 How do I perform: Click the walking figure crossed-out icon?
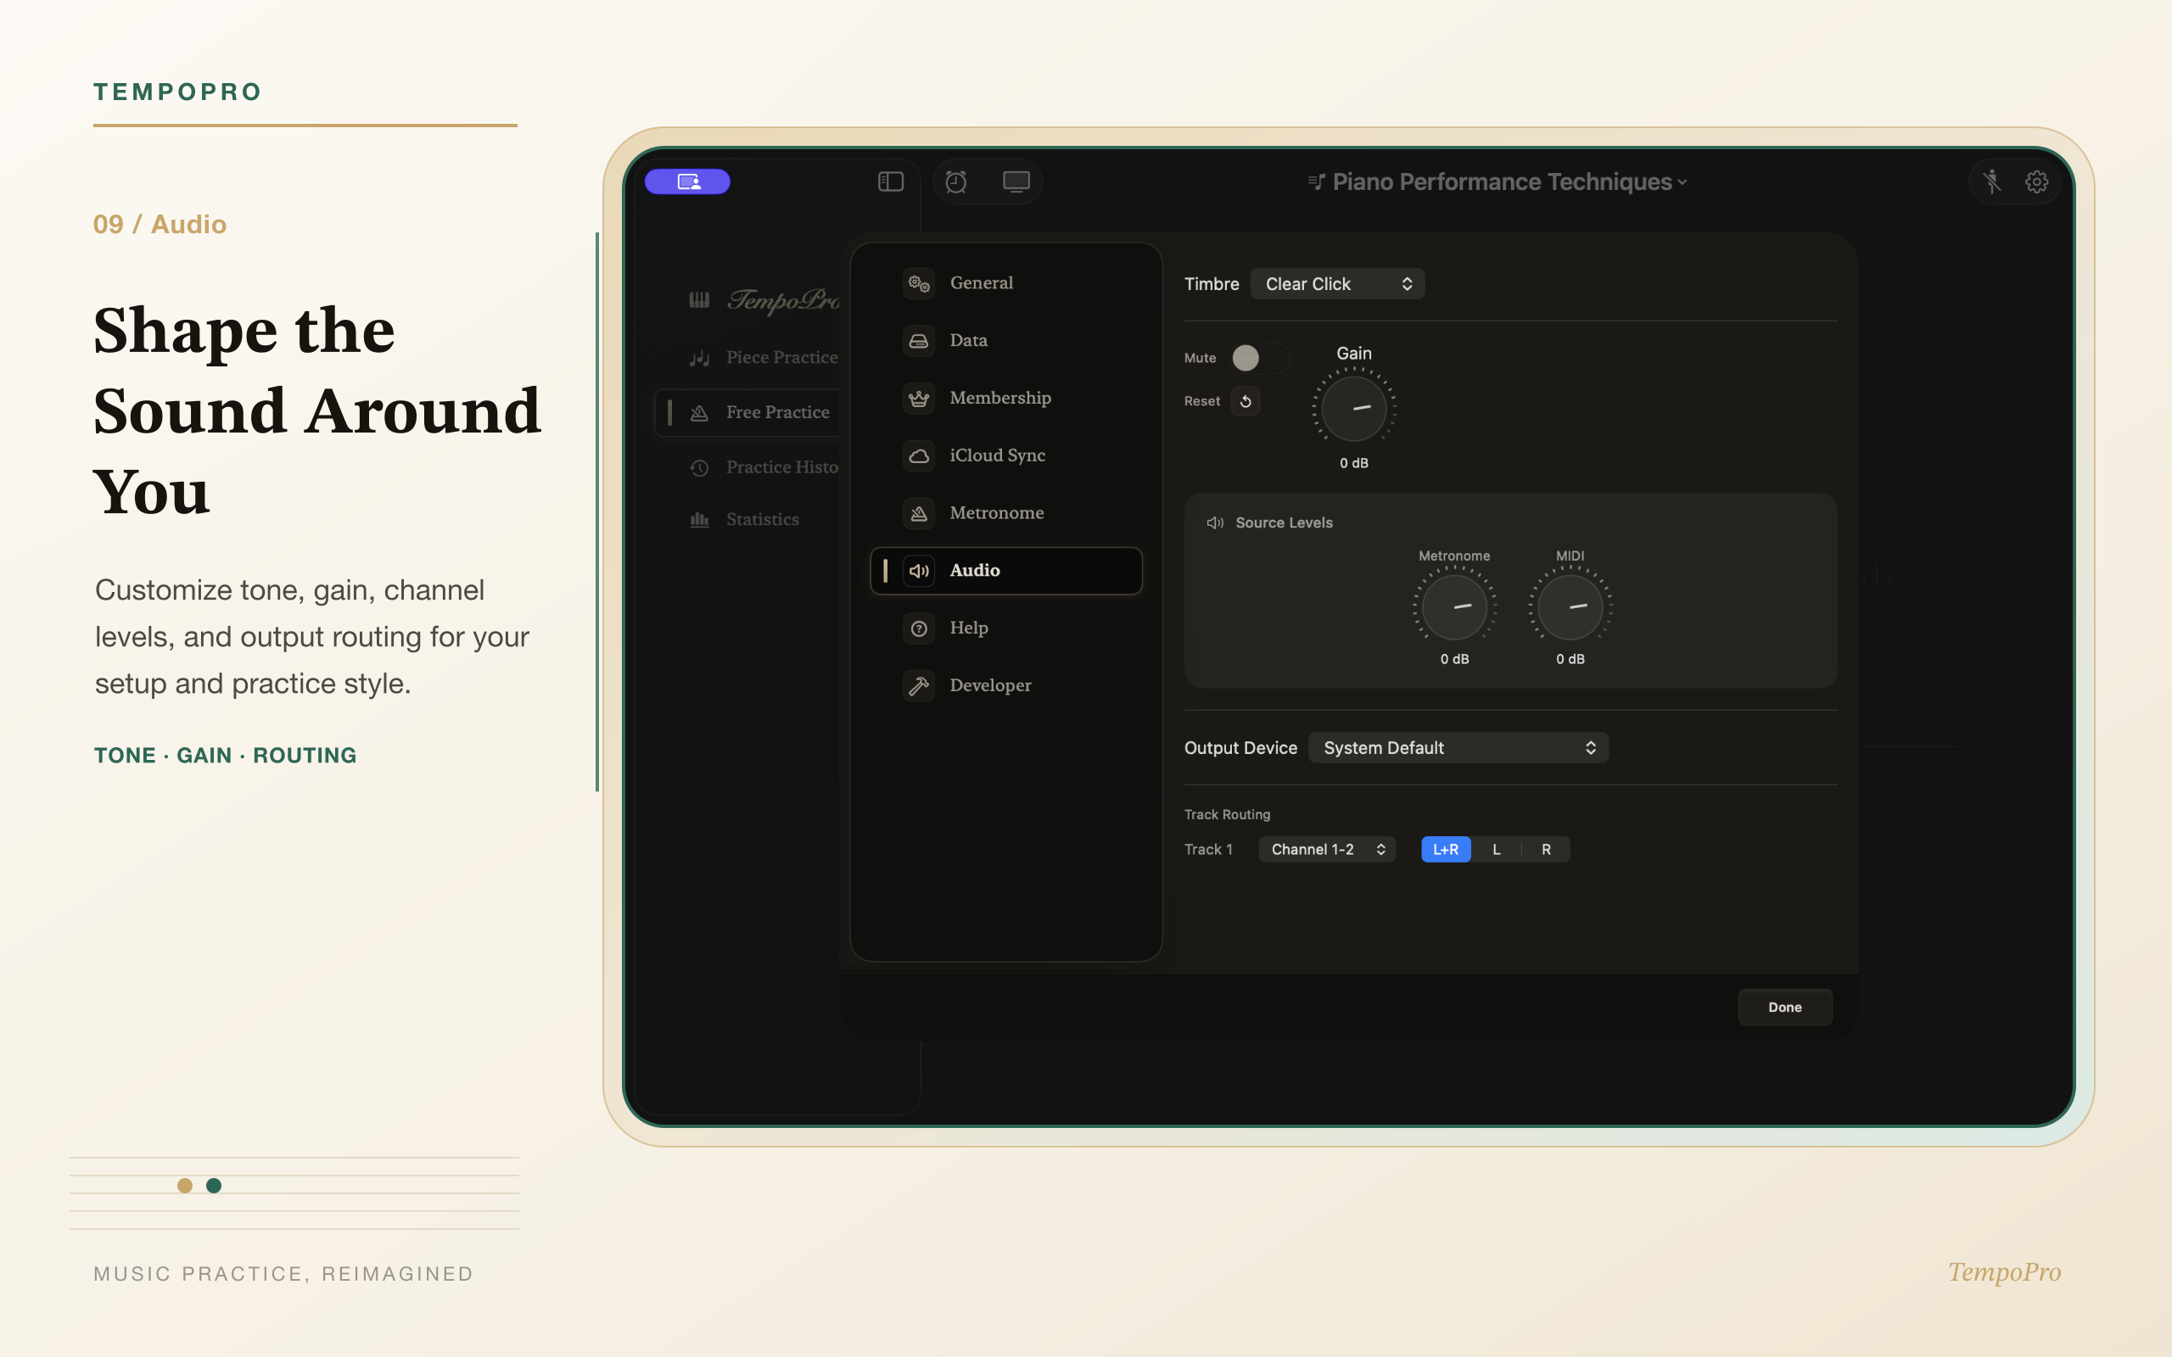pos(1991,182)
